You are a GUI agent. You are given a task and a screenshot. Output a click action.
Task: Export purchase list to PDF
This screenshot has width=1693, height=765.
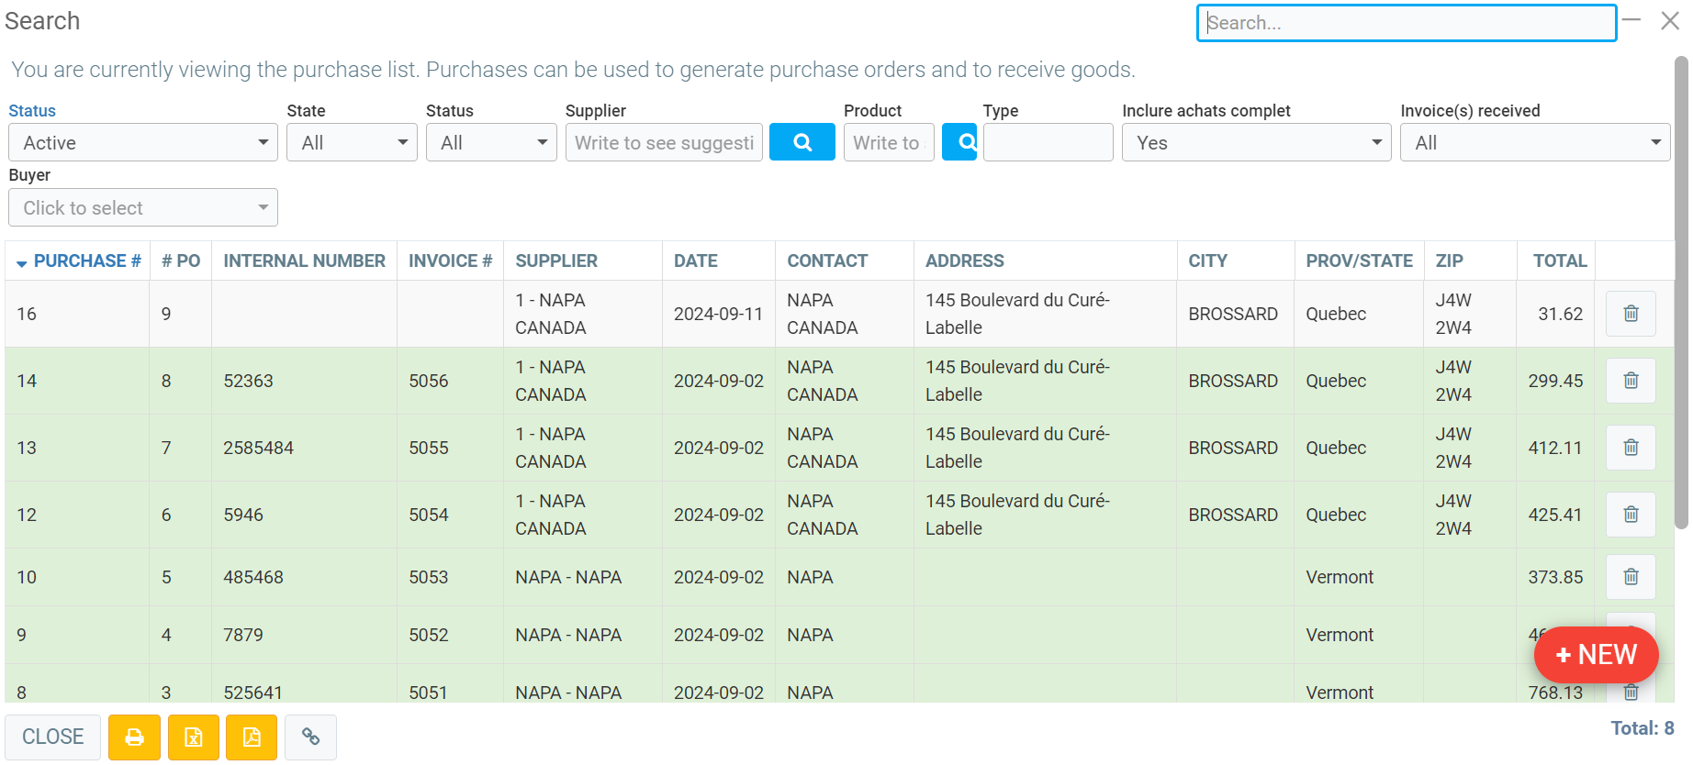click(252, 737)
